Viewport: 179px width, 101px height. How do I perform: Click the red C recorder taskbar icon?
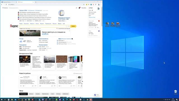point(91,100)
